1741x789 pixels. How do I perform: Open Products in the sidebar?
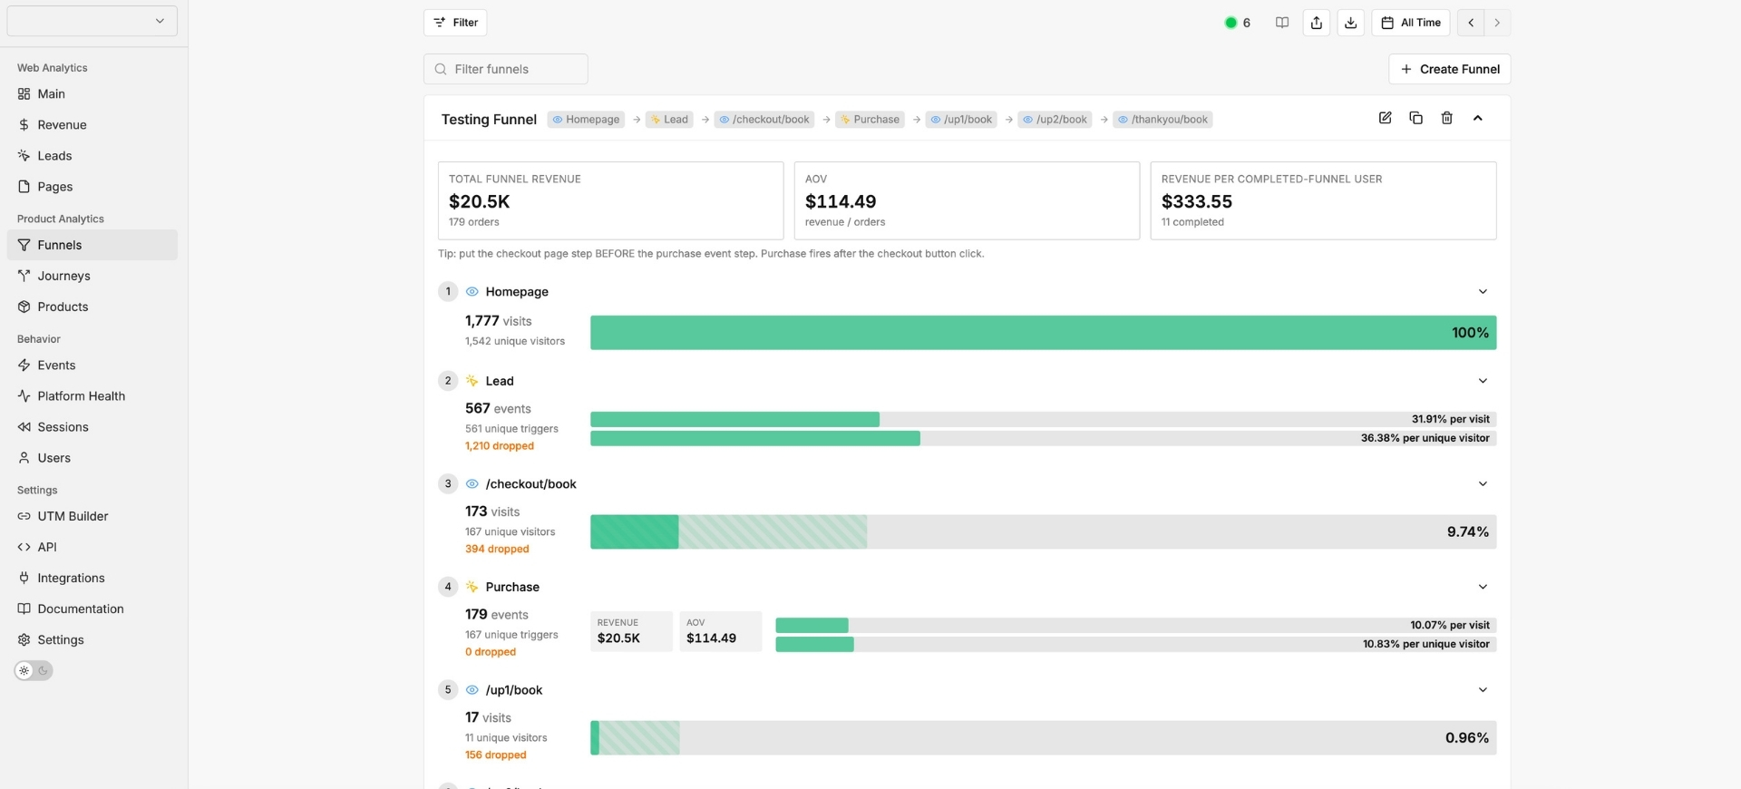tap(92, 307)
